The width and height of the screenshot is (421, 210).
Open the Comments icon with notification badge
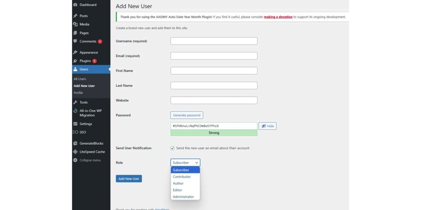click(x=75, y=41)
